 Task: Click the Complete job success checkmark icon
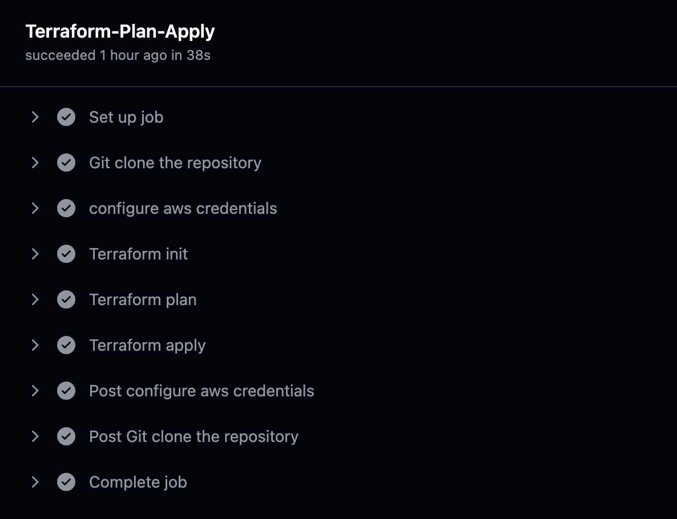point(66,482)
